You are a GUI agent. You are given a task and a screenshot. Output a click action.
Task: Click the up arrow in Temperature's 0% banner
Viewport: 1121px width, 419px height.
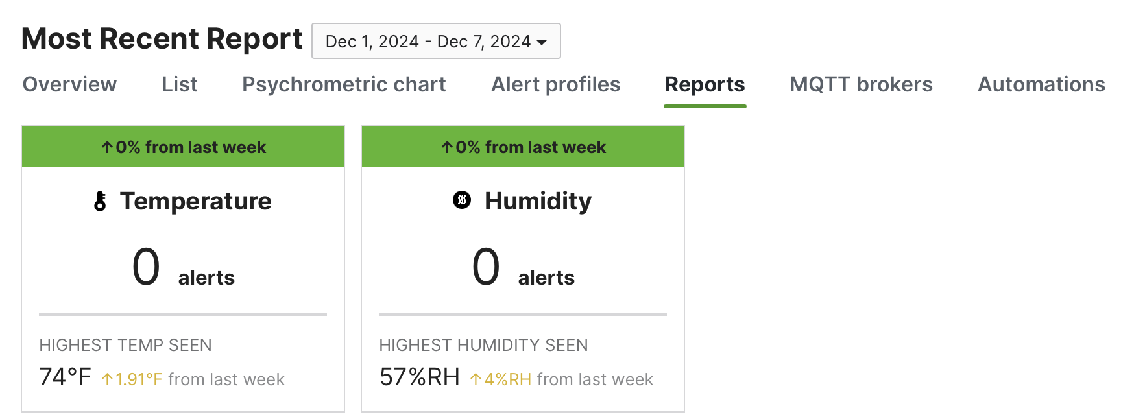[107, 147]
